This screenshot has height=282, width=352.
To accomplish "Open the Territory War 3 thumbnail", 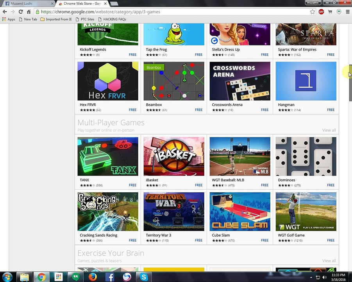I will [x=174, y=211].
